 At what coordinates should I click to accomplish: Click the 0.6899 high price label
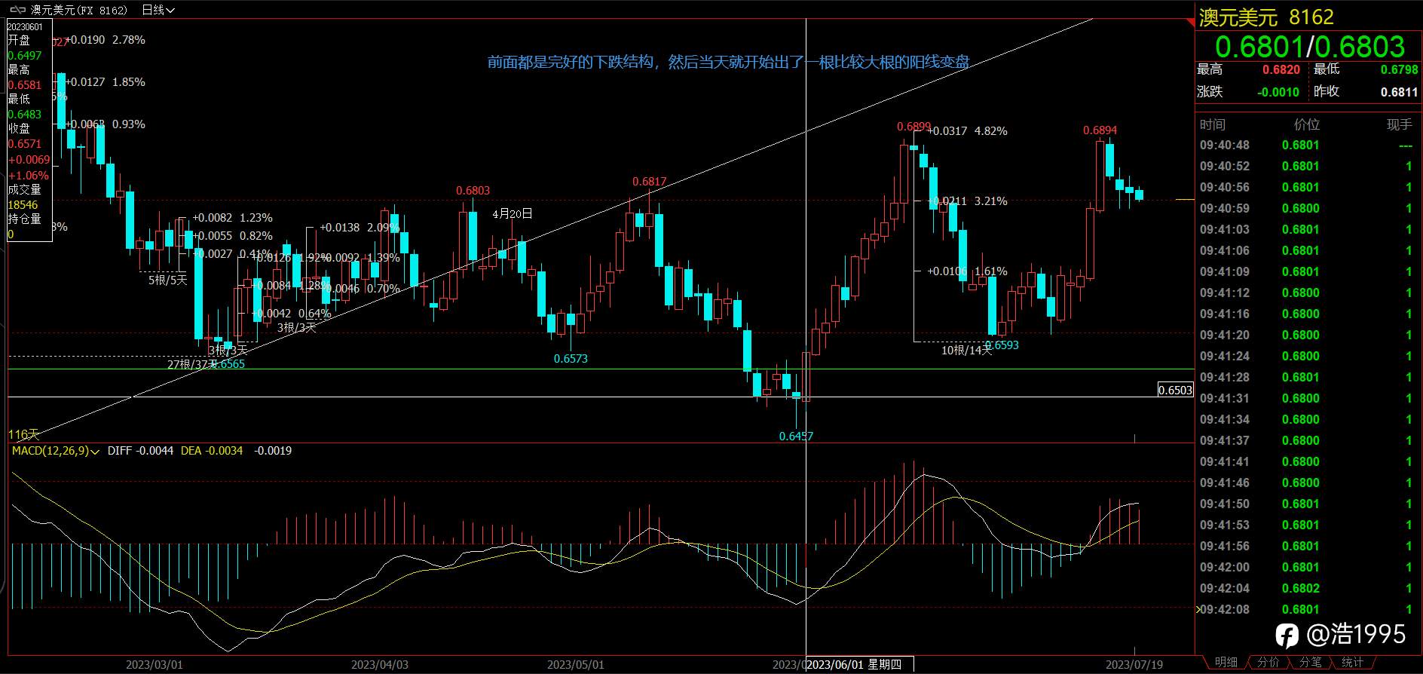click(913, 127)
